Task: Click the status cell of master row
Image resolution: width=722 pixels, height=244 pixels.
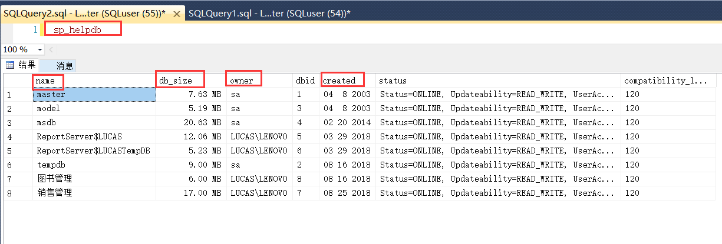Action: tap(499, 94)
